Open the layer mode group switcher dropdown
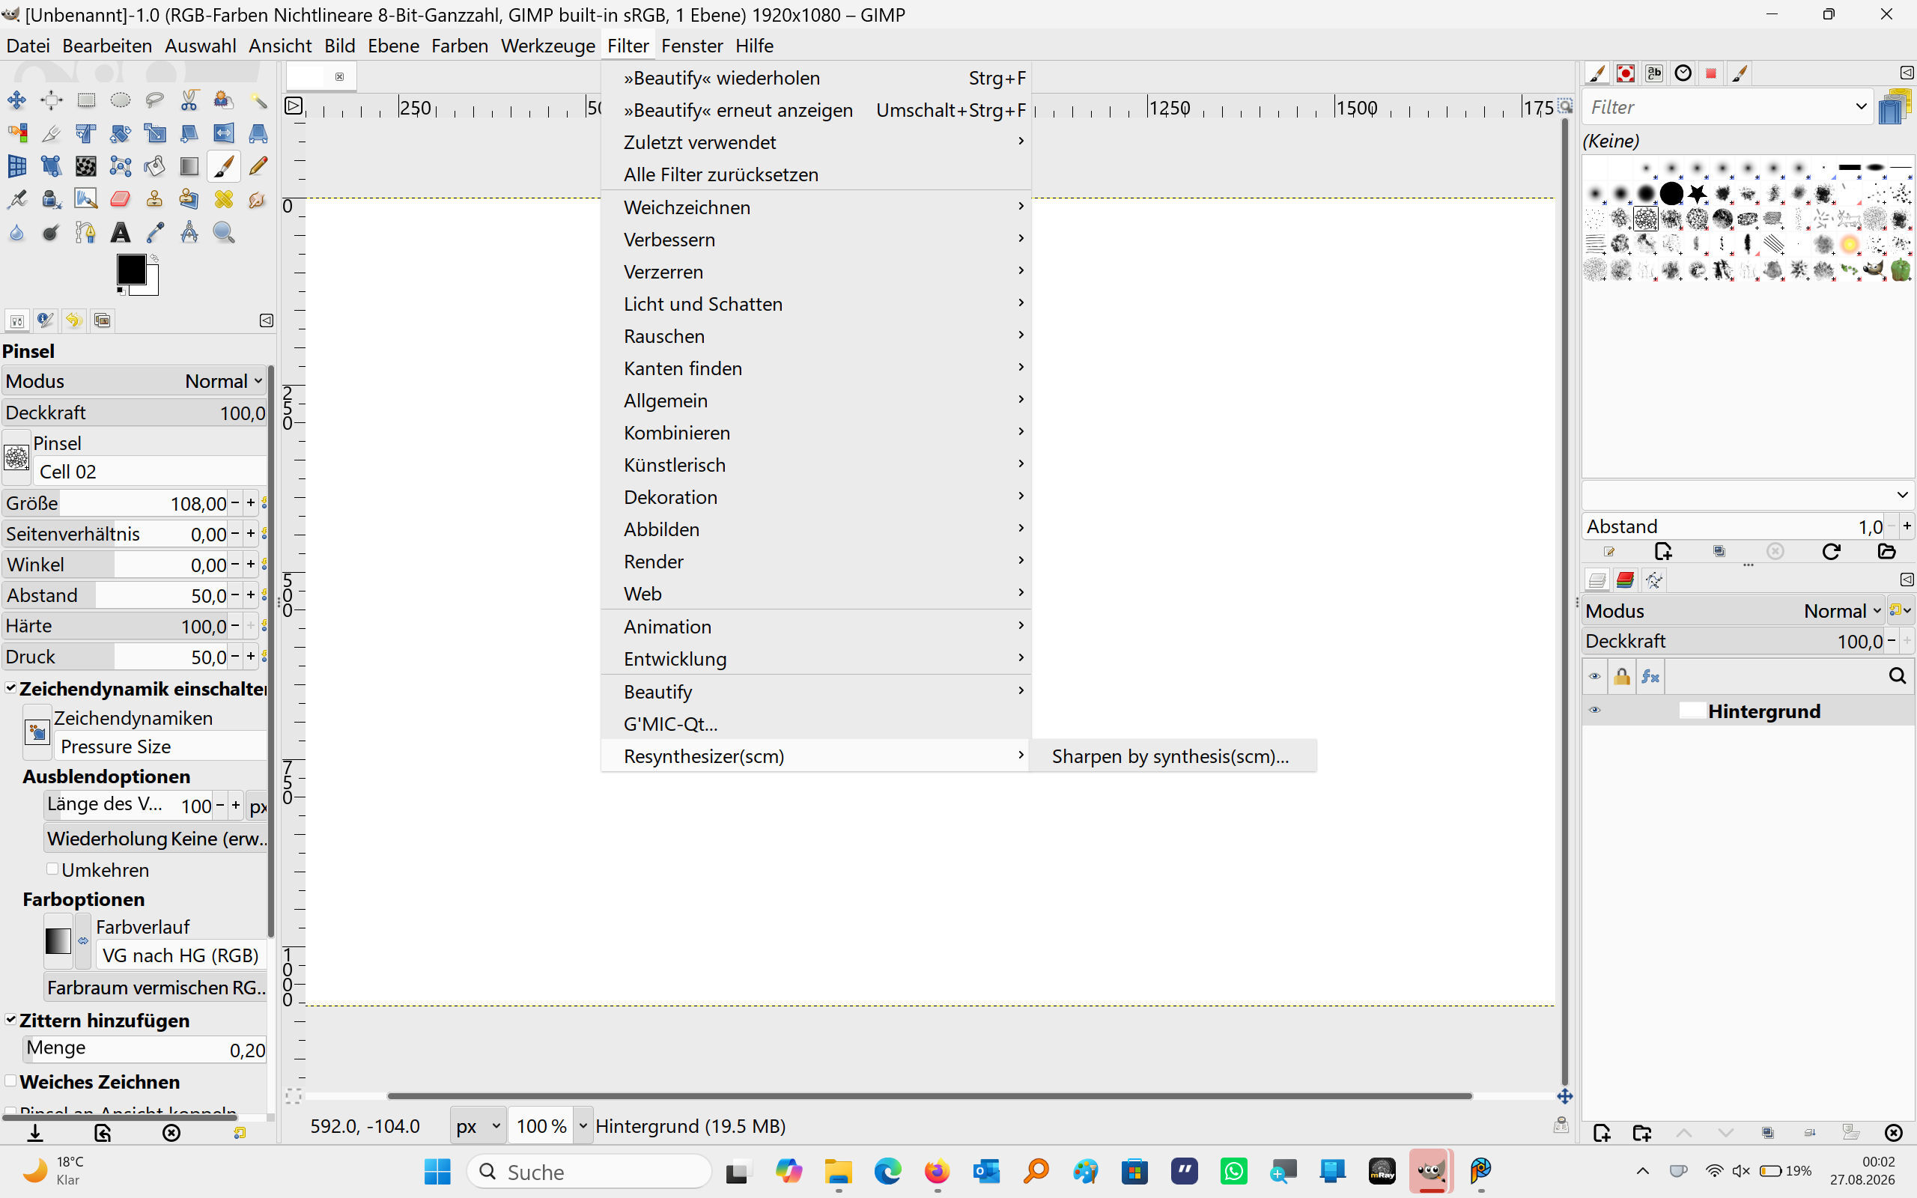 coord(1901,611)
